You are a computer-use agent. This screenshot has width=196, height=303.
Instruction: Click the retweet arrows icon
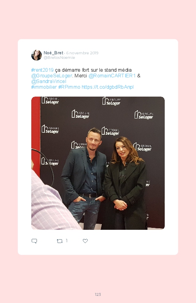[x=60, y=241]
